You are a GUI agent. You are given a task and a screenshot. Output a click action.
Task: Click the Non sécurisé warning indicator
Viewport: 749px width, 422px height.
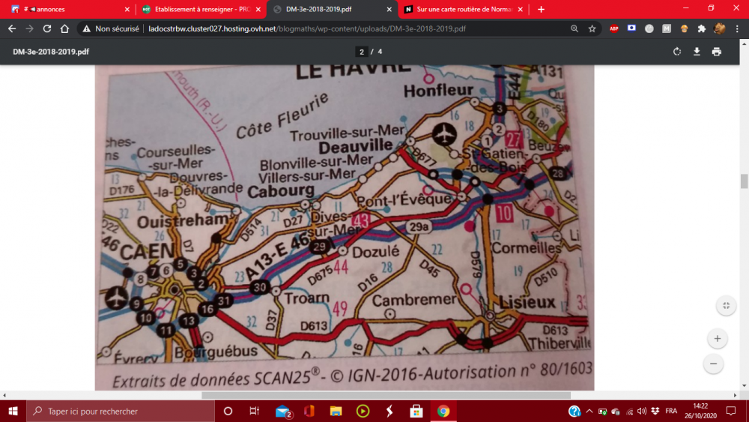tap(111, 28)
